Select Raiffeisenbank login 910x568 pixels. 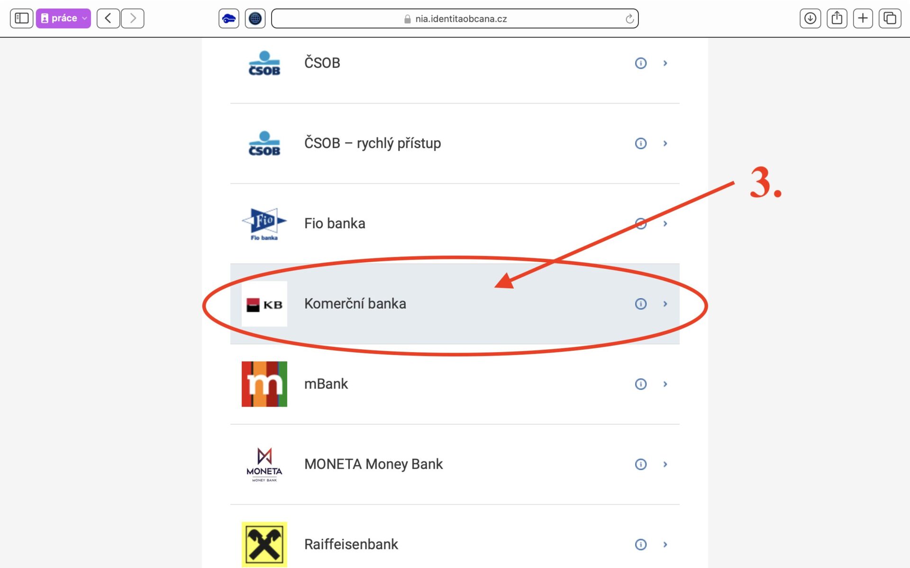coord(455,537)
